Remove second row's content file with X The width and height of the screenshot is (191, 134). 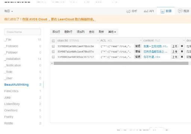click(182, 51)
